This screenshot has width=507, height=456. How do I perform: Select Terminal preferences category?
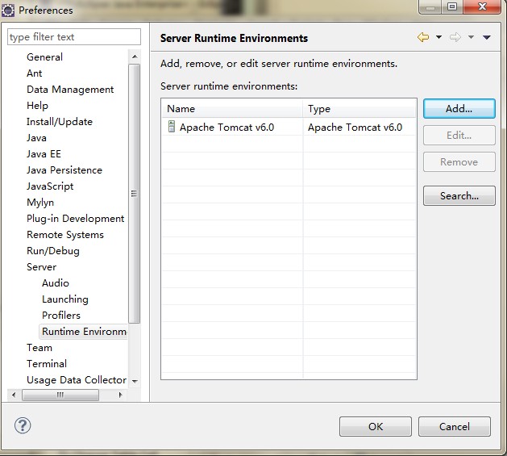[47, 364]
